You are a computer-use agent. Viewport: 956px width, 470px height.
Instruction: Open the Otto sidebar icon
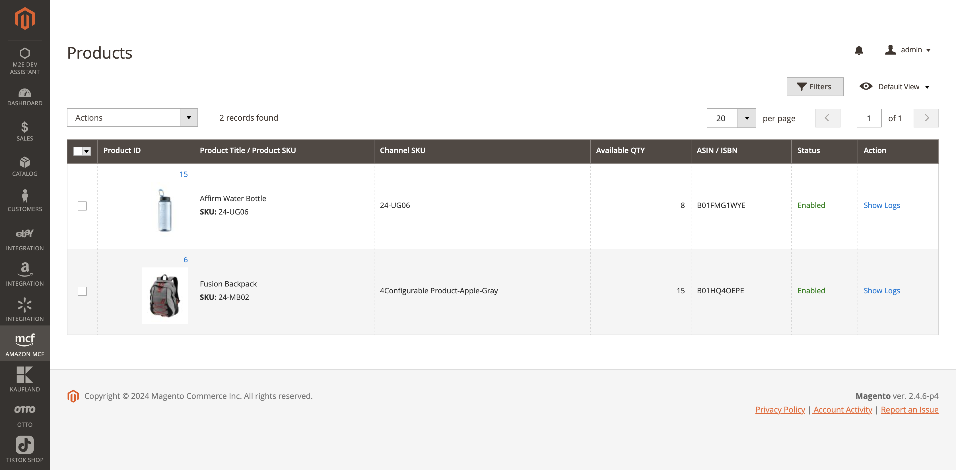(25, 415)
